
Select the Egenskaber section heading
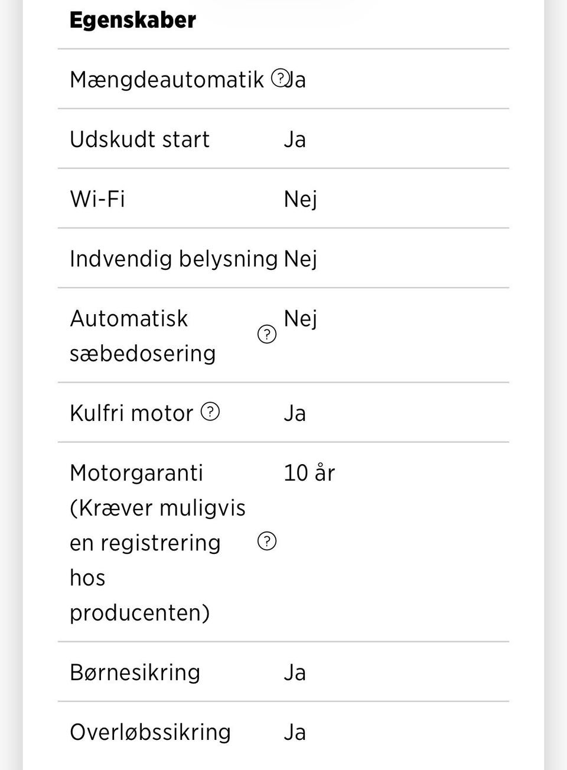[133, 20]
